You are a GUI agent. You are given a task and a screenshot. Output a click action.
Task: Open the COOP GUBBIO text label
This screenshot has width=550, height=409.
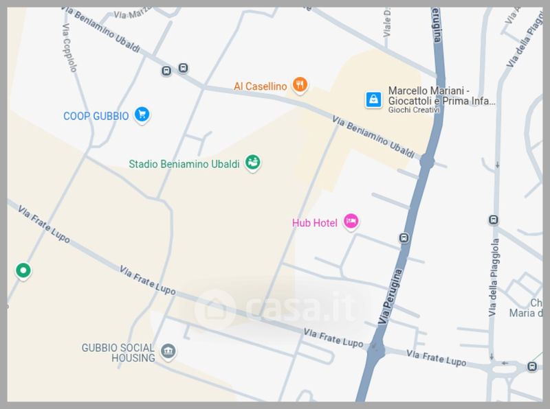pos(96,116)
